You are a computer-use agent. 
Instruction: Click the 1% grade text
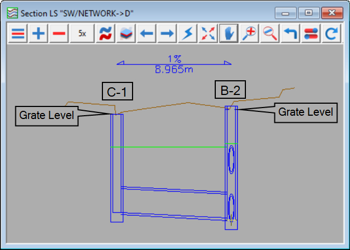click(174, 59)
